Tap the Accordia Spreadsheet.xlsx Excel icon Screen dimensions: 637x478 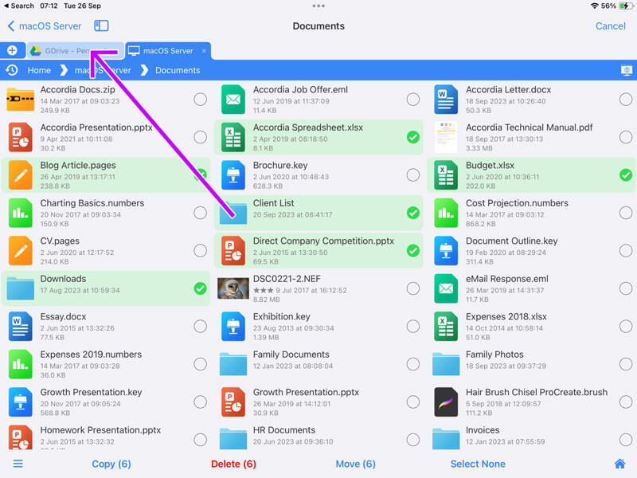233,137
